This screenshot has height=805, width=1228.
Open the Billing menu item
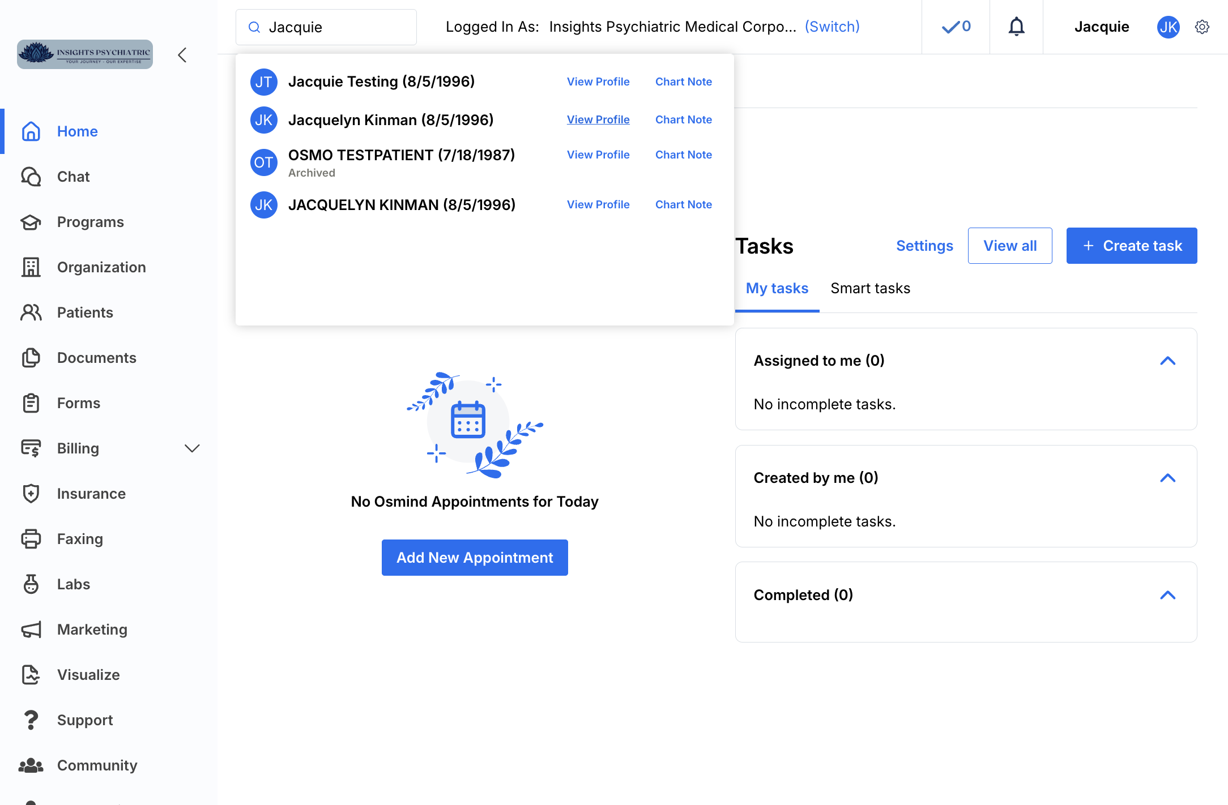[x=78, y=448]
